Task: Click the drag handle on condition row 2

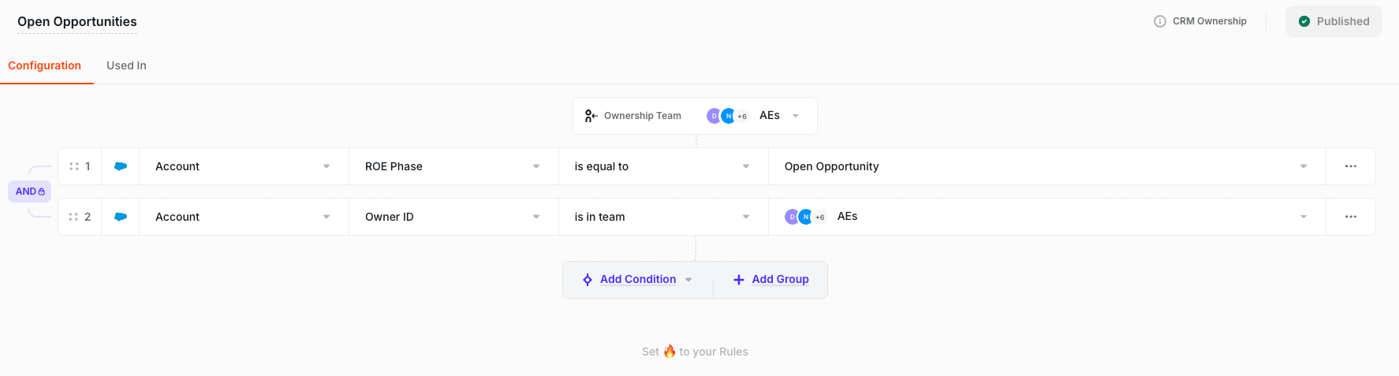Action: (x=74, y=217)
